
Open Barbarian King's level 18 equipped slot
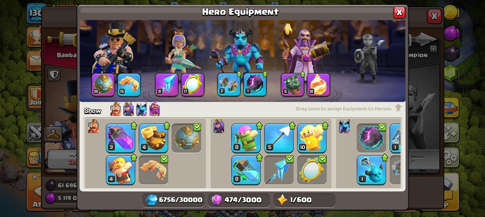point(103,84)
